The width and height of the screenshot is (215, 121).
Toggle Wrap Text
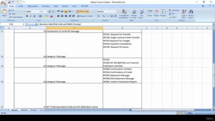coord(82,11)
